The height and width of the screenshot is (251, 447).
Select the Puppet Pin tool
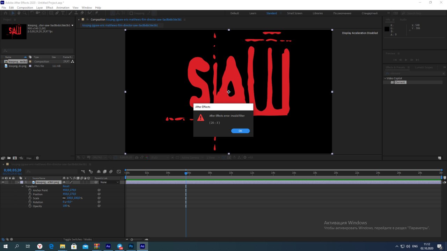pyautogui.click(x=96, y=13)
